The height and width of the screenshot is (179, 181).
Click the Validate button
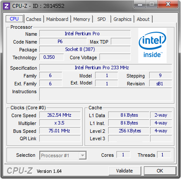tap(125, 171)
